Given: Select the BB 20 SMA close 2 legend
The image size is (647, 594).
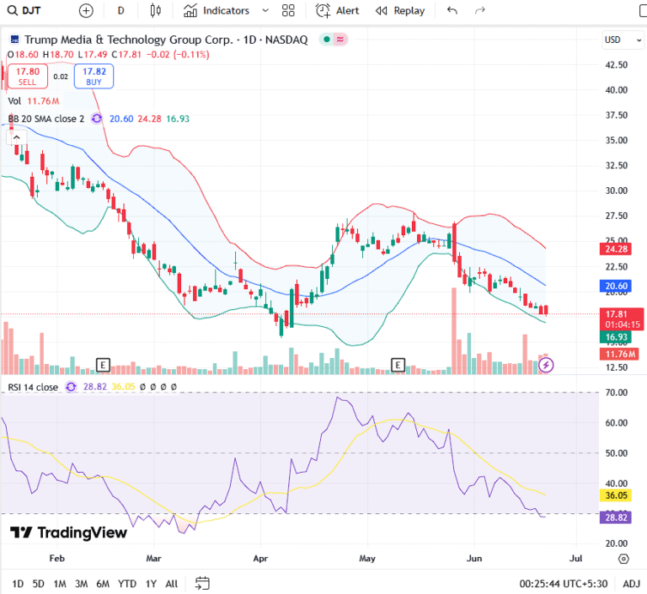Looking at the screenshot, I should [46, 119].
